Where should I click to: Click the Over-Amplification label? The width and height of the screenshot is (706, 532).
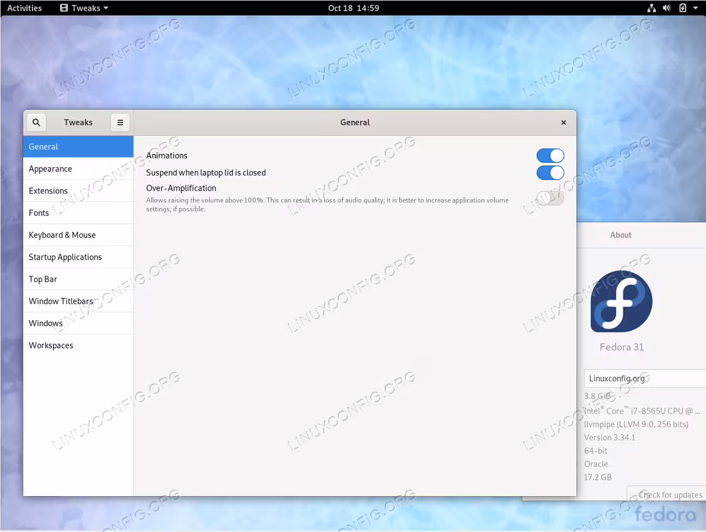[181, 188]
